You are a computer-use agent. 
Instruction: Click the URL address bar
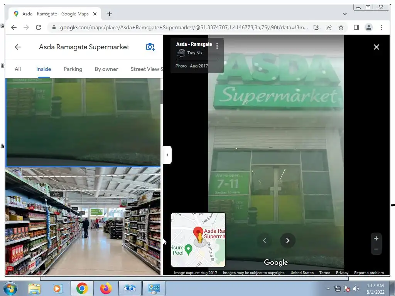point(184,27)
